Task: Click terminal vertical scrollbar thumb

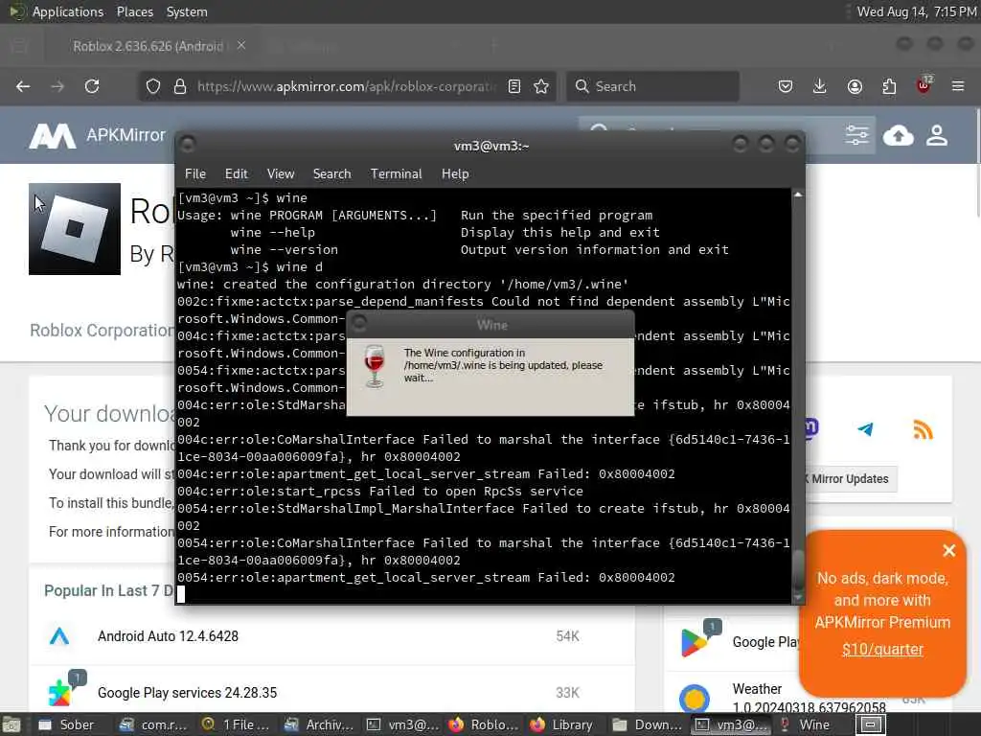Action: pyautogui.click(x=798, y=571)
